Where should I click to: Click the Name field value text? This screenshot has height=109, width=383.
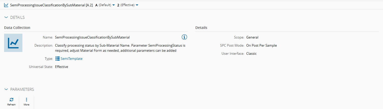pyautogui.click(x=92, y=37)
